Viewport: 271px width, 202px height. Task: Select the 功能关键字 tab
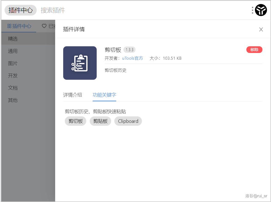tap(104, 95)
